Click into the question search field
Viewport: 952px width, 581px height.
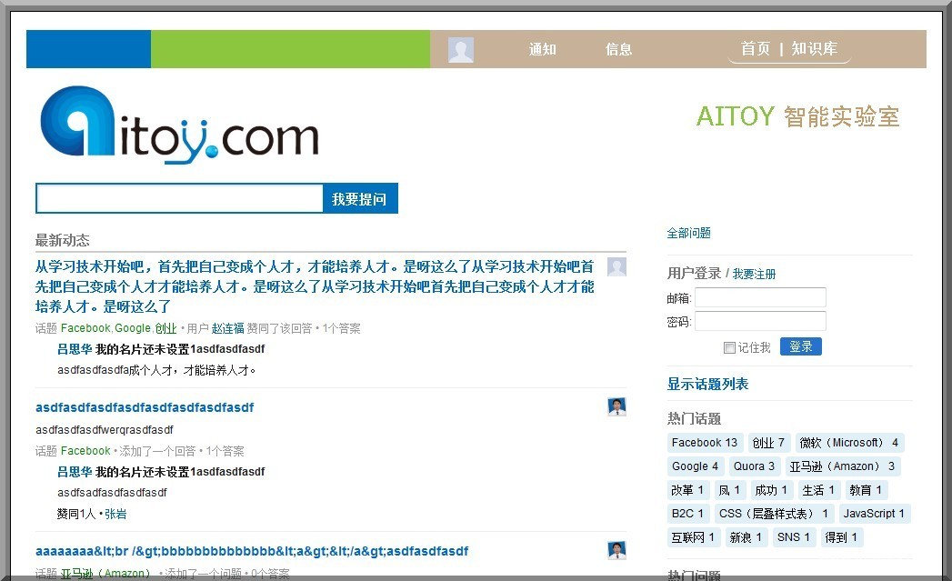[180, 199]
